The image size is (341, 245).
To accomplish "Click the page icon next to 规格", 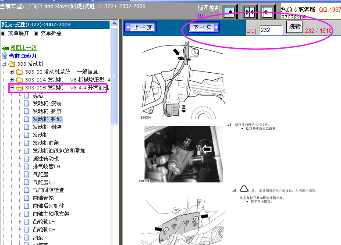I will 27,96.
